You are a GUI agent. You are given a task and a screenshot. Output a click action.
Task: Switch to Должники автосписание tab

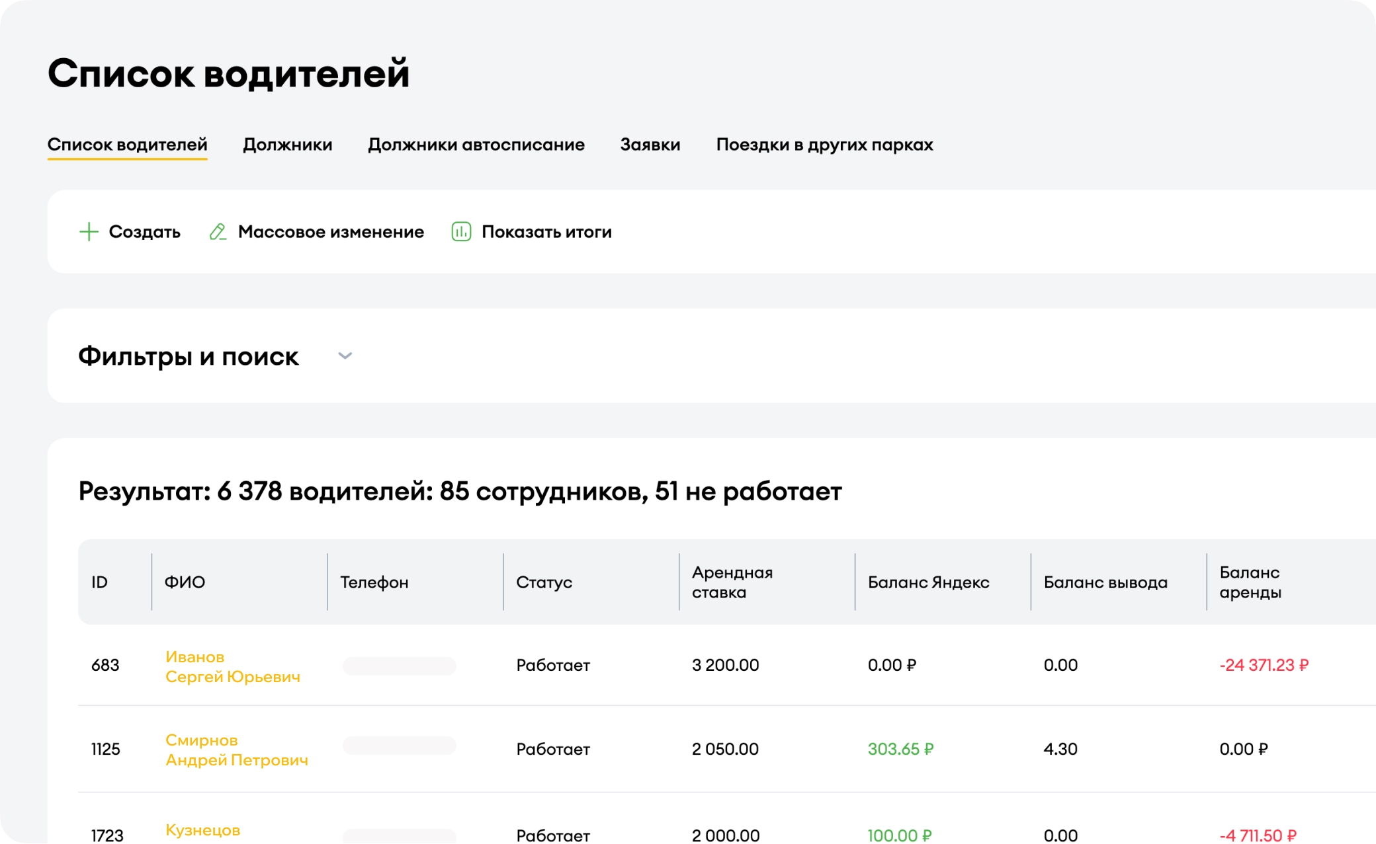(476, 145)
